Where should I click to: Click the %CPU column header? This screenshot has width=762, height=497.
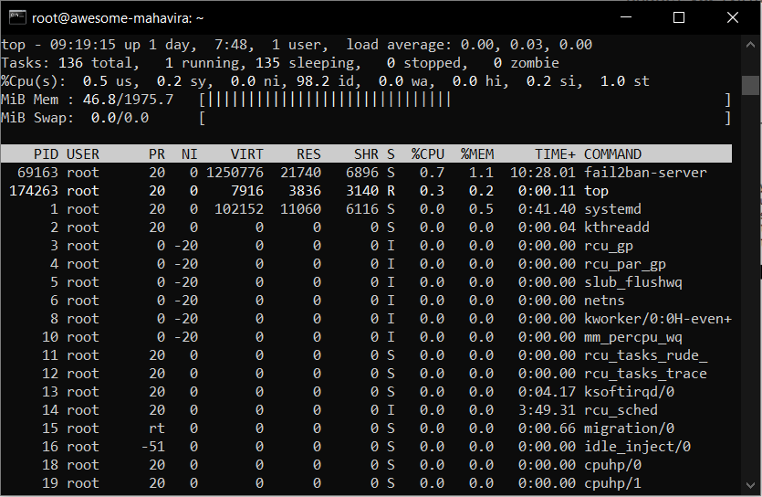428,154
